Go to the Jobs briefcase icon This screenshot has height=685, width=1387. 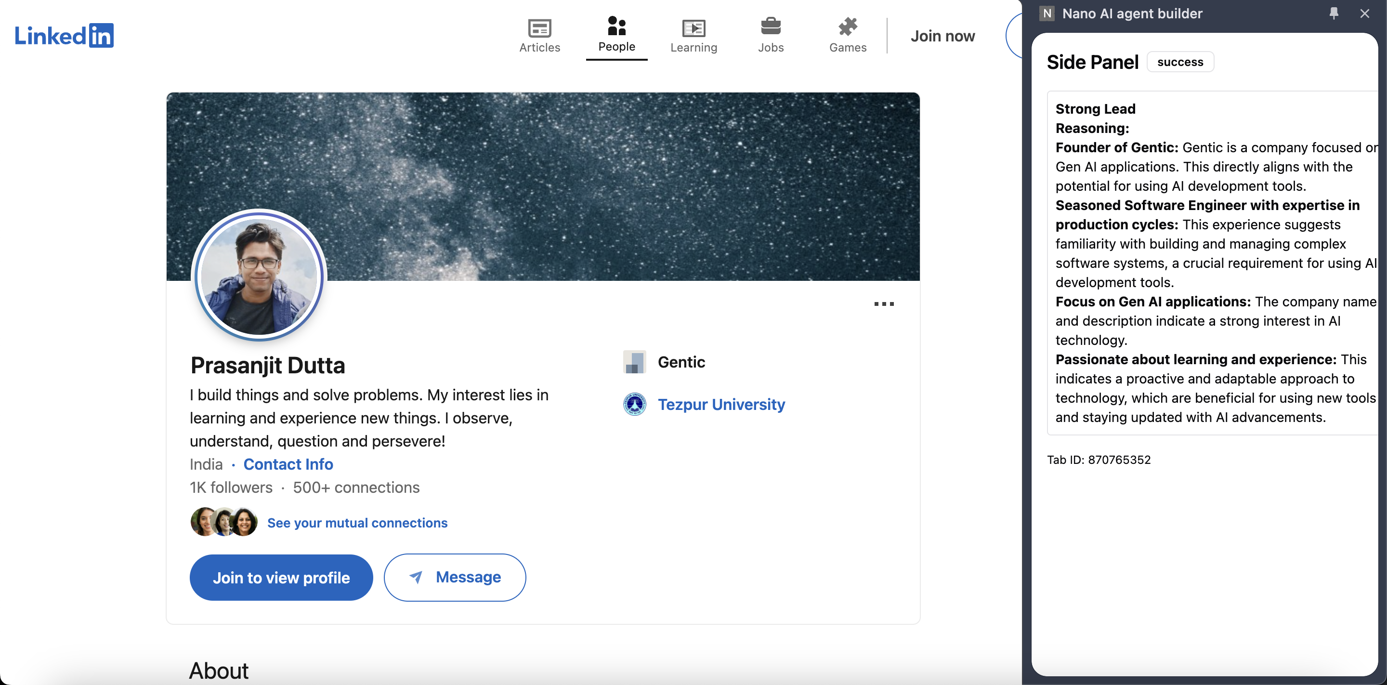[x=771, y=26]
